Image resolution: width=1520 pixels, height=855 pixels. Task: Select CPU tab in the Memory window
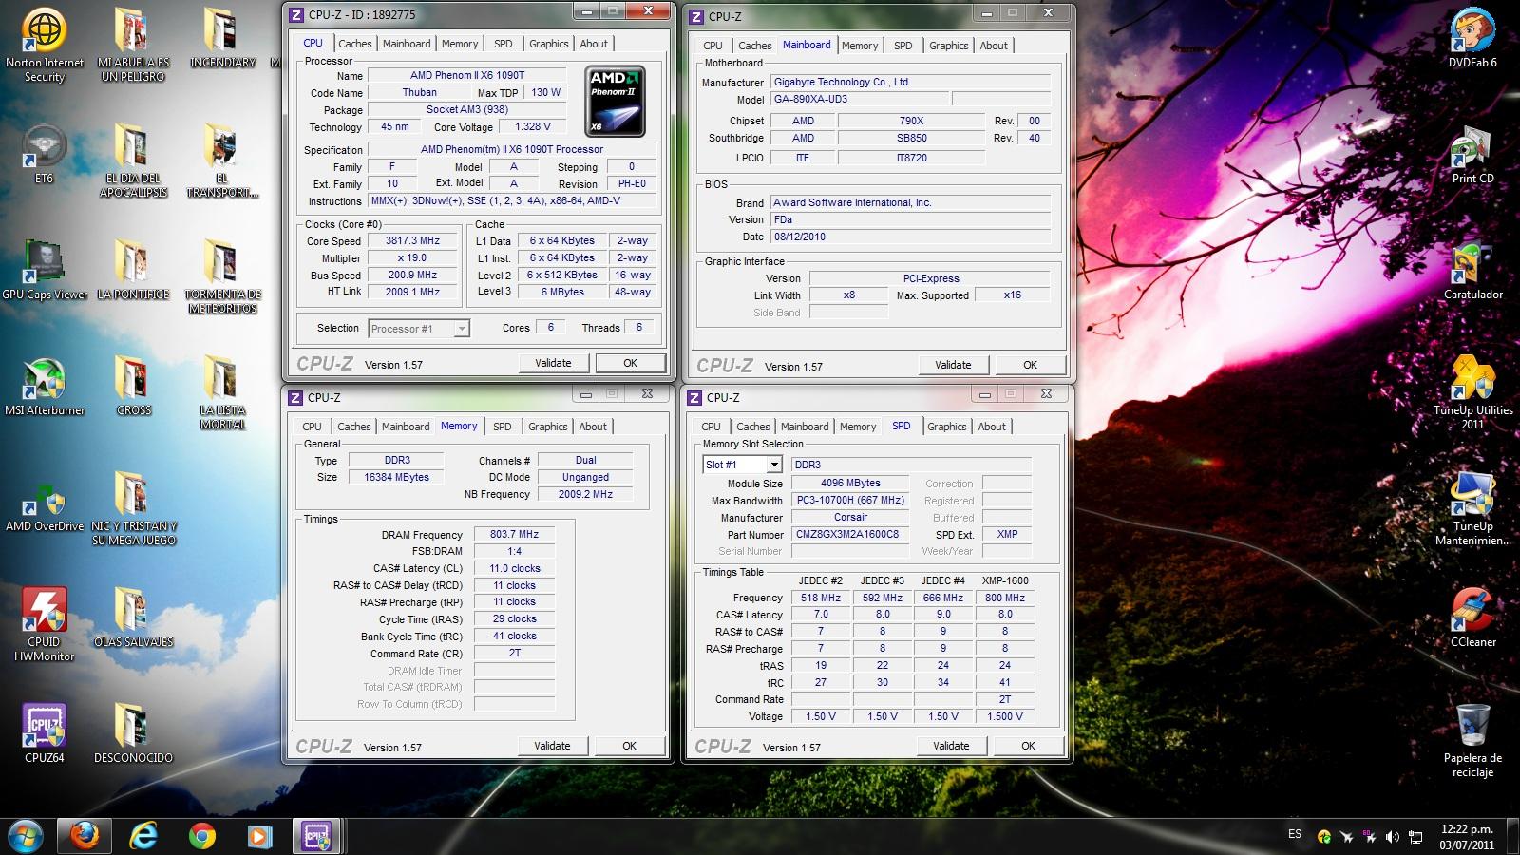tap(312, 427)
